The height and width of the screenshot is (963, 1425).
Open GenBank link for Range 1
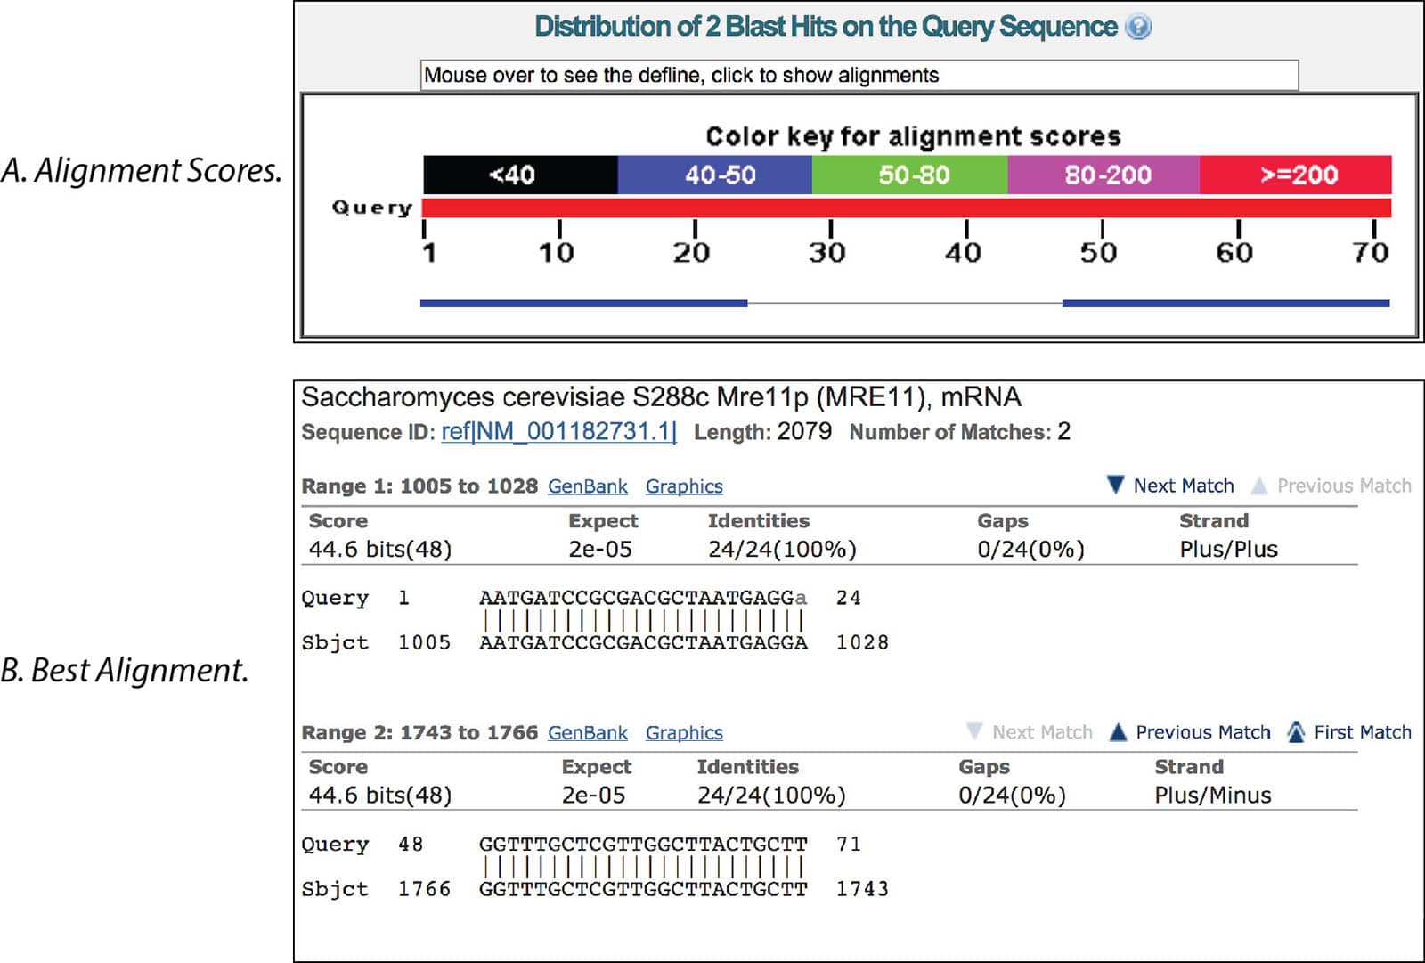pos(587,486)
